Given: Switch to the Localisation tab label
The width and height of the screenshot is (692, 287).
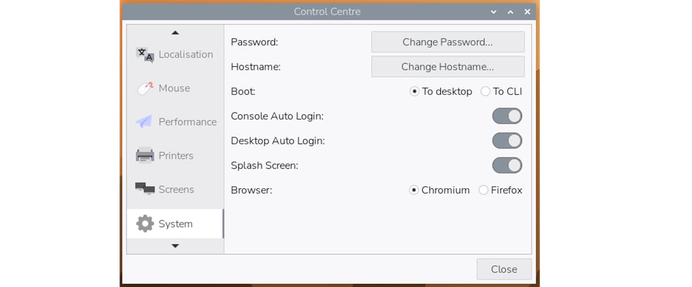Looking at the screenshot, I should click(x=186, y=55).
